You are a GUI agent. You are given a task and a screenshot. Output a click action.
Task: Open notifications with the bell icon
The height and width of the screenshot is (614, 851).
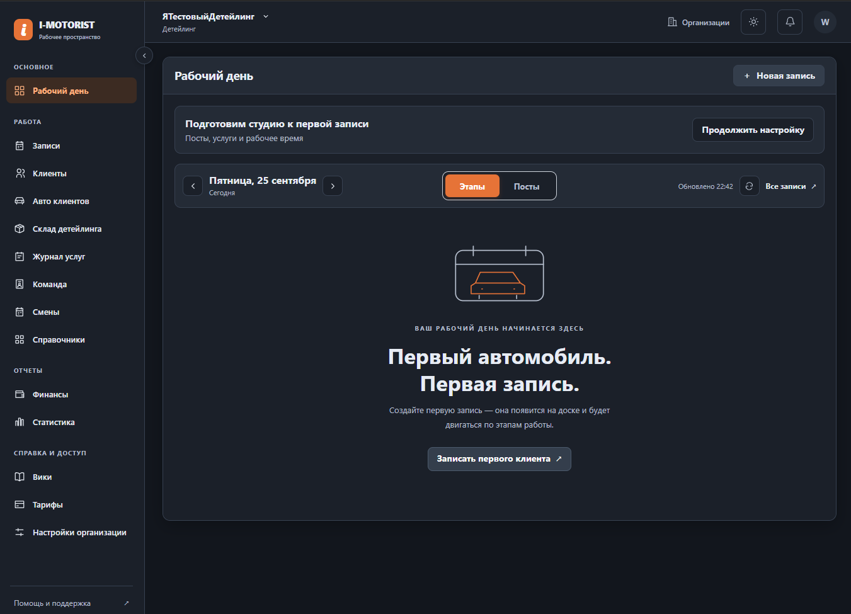(790, 22)
